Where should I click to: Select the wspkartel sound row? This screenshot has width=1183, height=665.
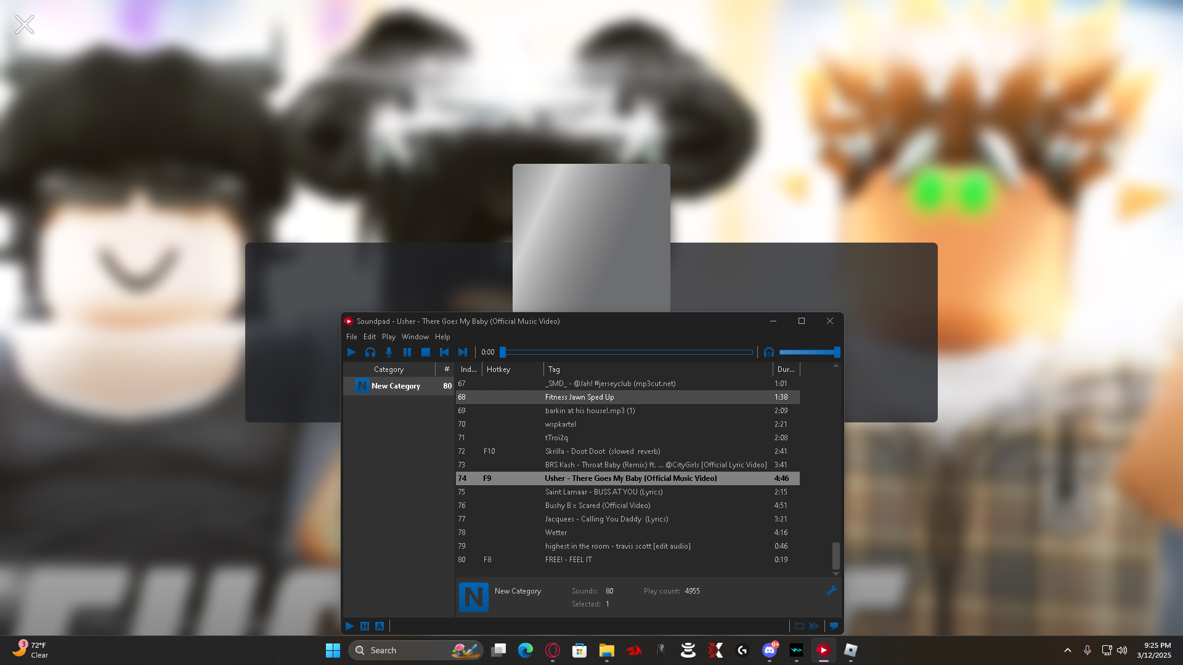pos(628,424)
